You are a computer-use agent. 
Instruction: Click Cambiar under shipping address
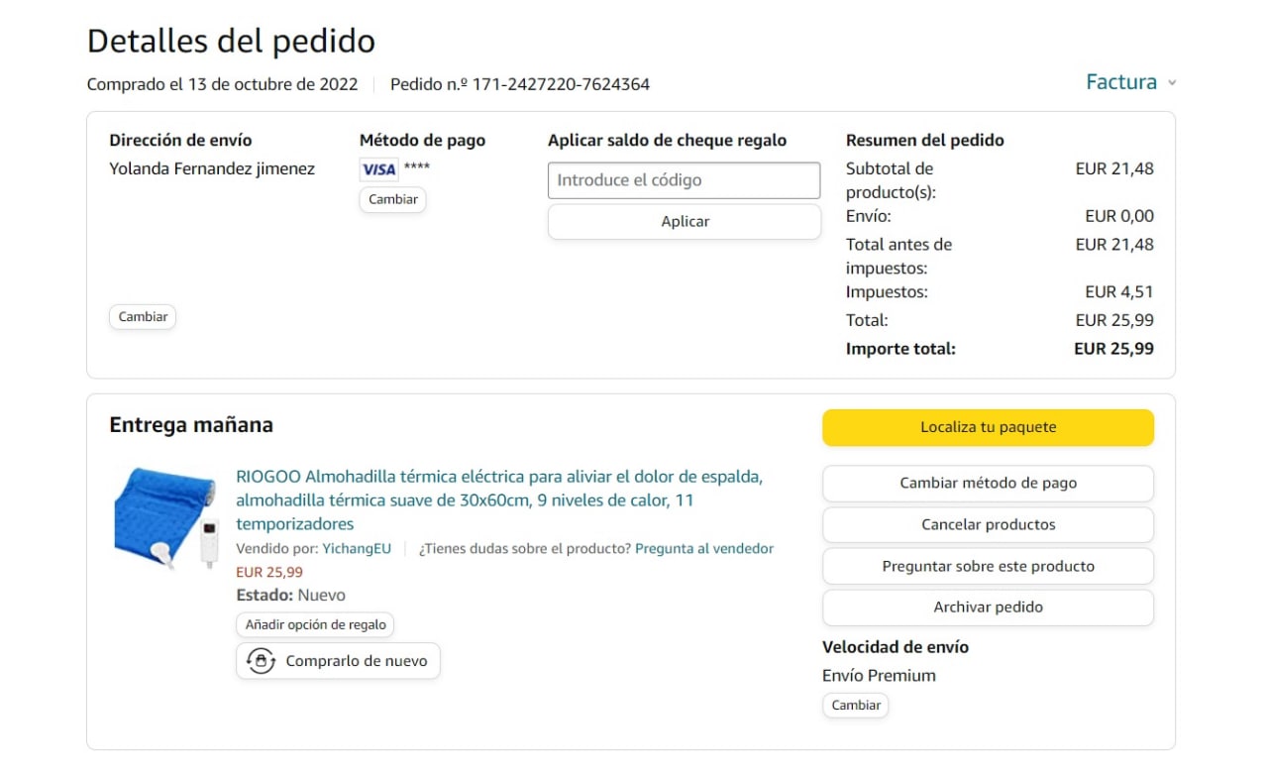[143, 317]
